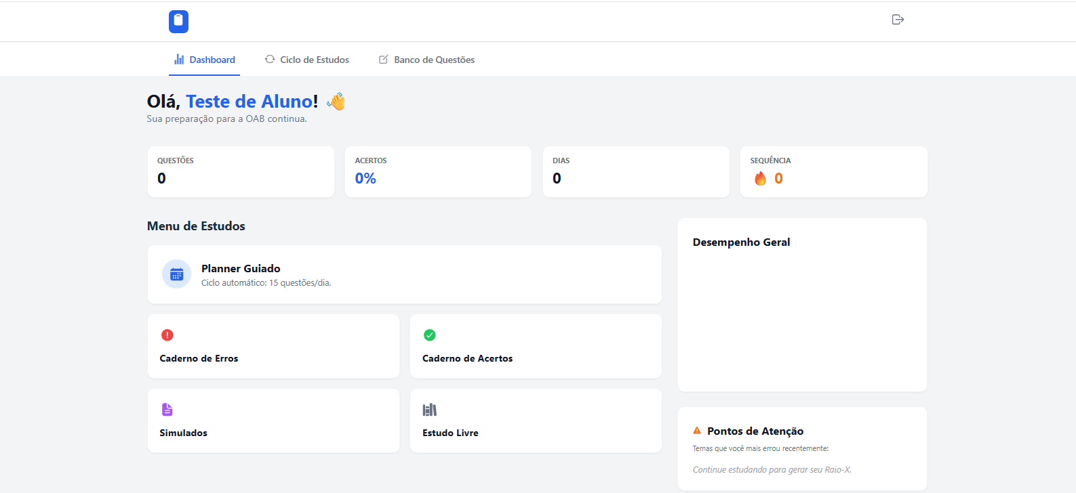Click the Pontos de Atenção warning triangle

click(697, 431)
